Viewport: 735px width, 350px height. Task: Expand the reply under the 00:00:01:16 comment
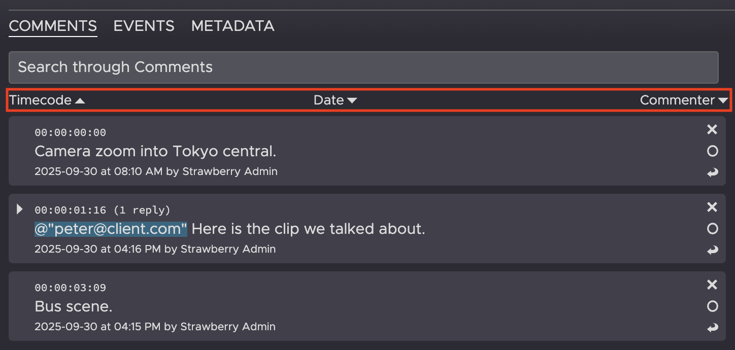pyautogui.click(x=19, y=209)
